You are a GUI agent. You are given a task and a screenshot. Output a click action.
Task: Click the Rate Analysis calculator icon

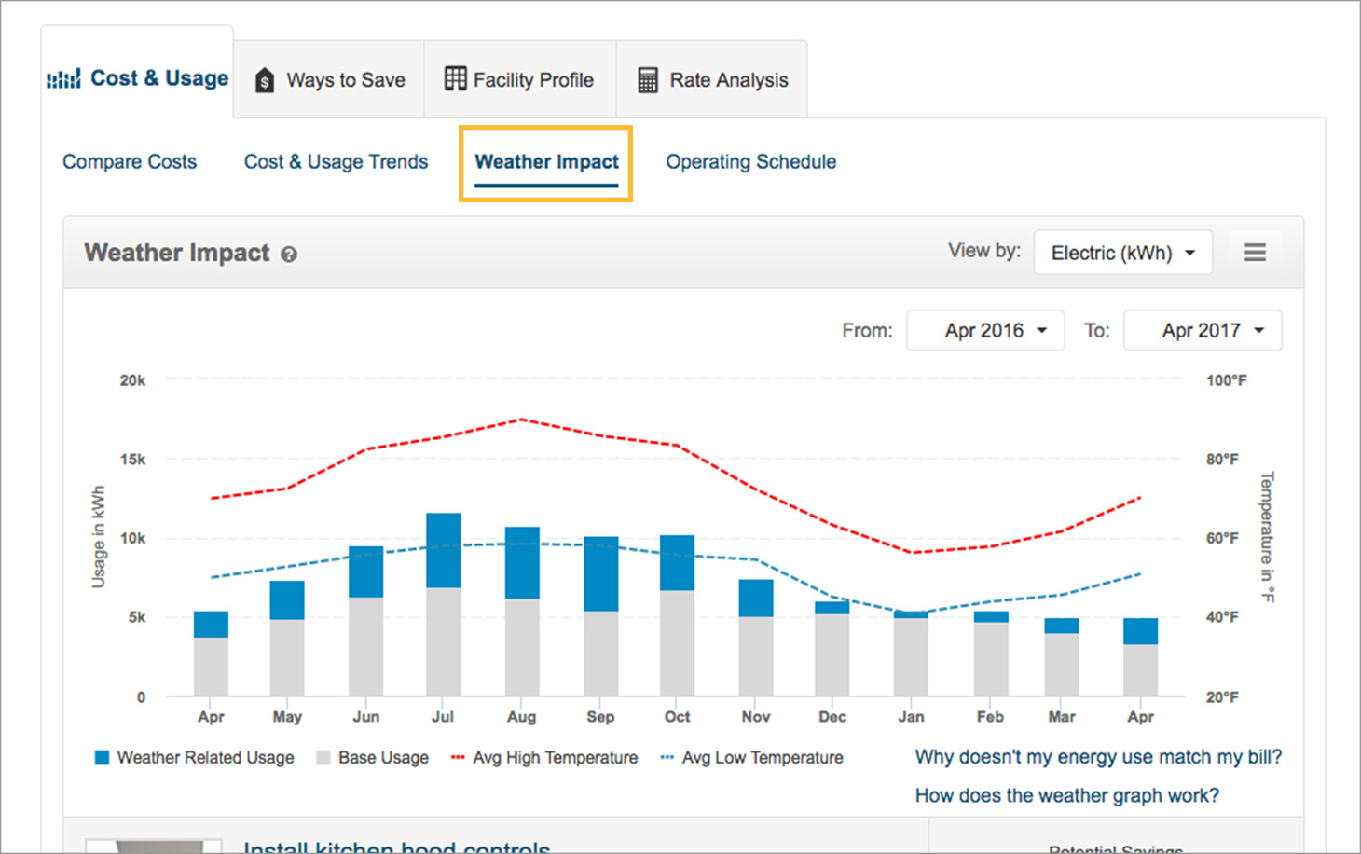[648, 80]
